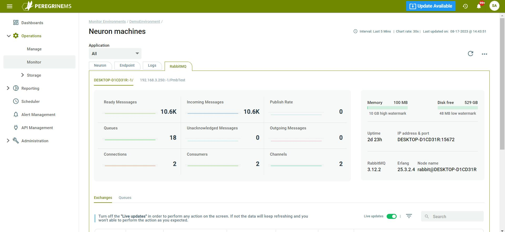Click the PeregrineMS logo
Viewport: 505px width, 232px height.
[x=47, y=6]
